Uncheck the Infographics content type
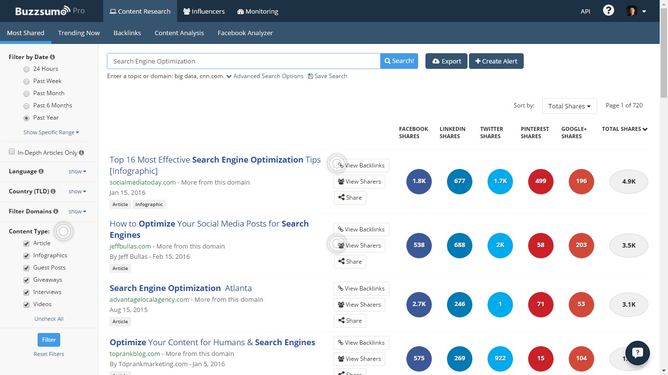 (26, 255)
